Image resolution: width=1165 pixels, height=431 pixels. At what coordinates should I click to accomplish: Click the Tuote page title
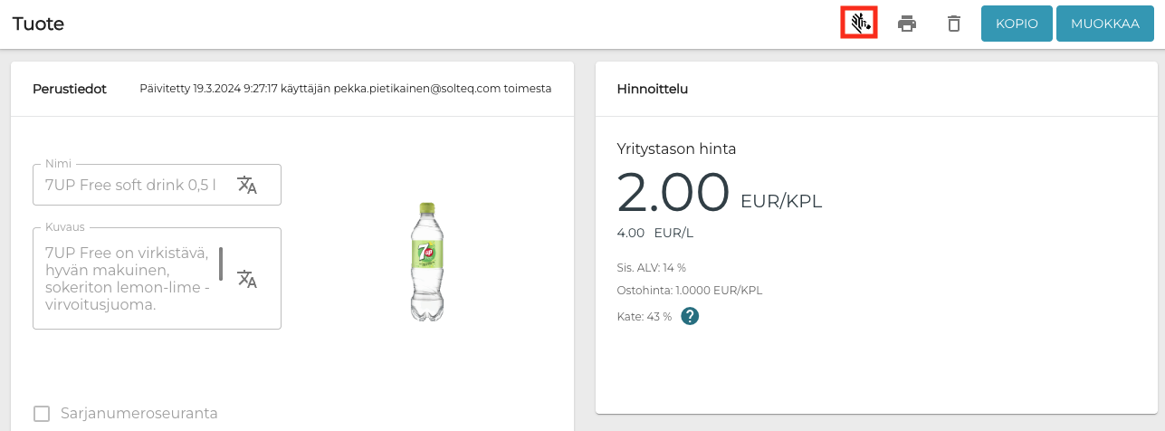tap(38, 24)
